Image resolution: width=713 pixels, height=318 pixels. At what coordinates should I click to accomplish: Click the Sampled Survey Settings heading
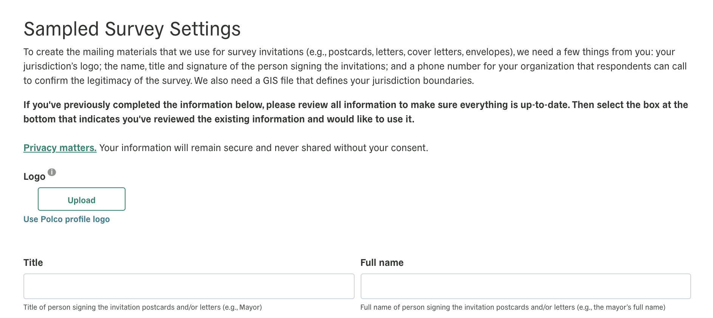point(132,29)
